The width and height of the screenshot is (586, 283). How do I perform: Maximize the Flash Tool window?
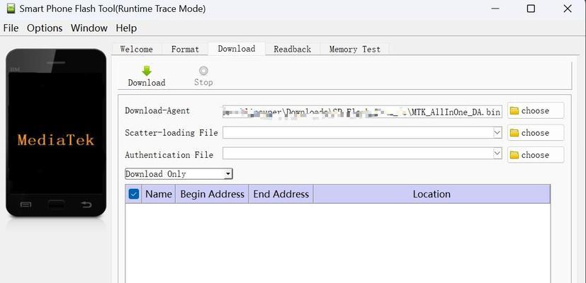coord(531,8)
